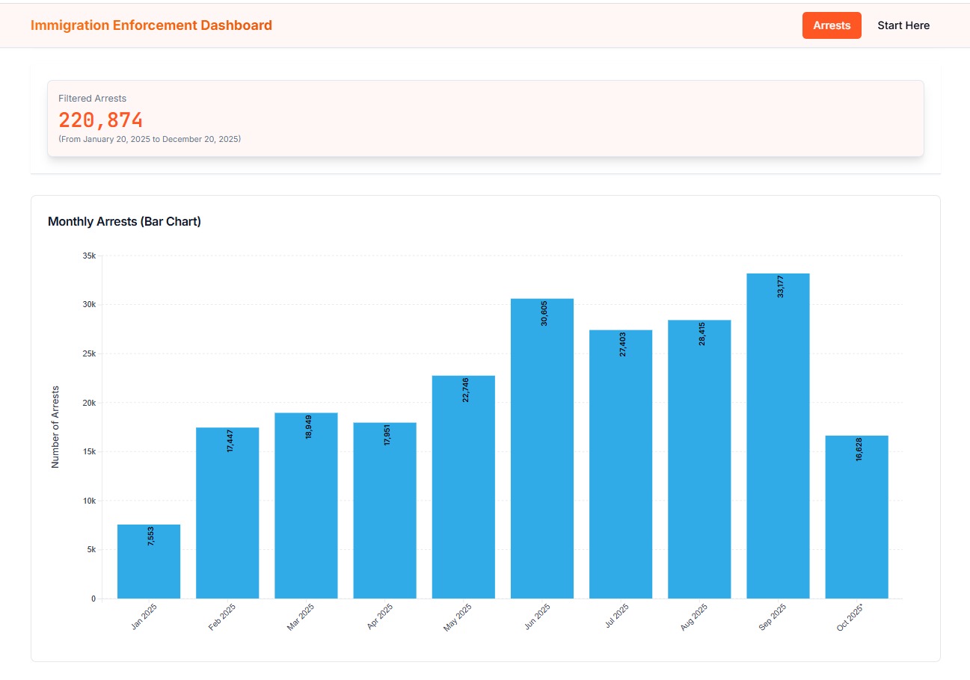970x680 pixels.
Task: Click the Number of Arrests y-axis title
Action: 55,427
